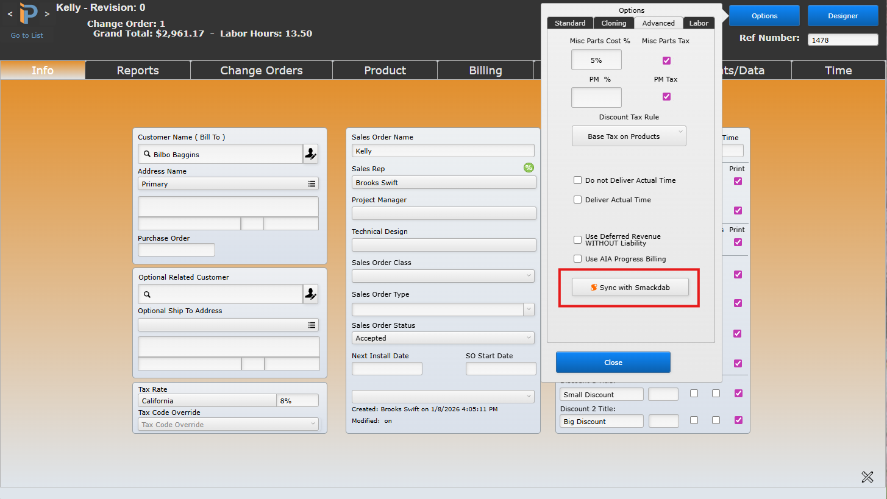Click the Address Name list icon
Viewport: 887px width, 499px height.
[312, 183]
